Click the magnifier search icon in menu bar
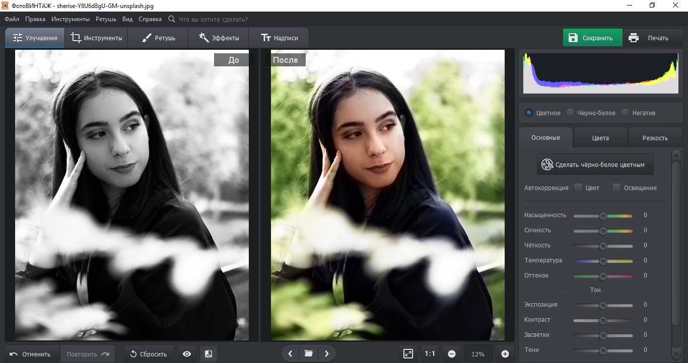The image size is (688, 363). (x=172, y=19)
